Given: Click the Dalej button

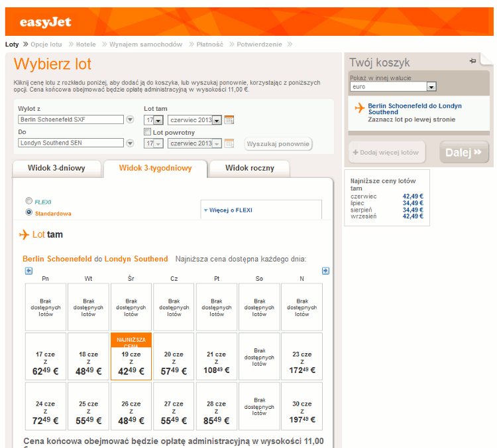Looking at the screenshot, I should [x=464, y=153].
